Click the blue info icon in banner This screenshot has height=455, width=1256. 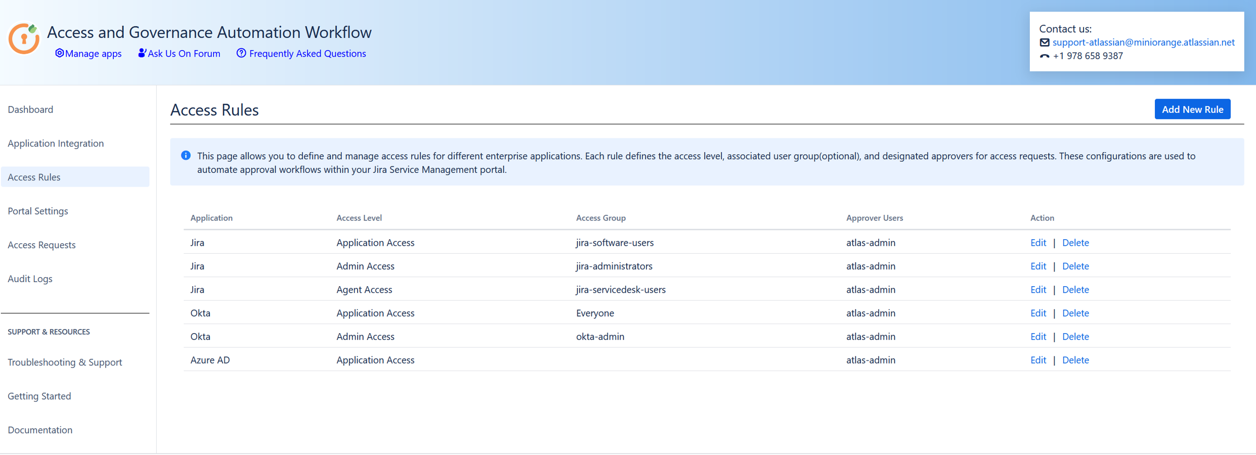point(186,156)
